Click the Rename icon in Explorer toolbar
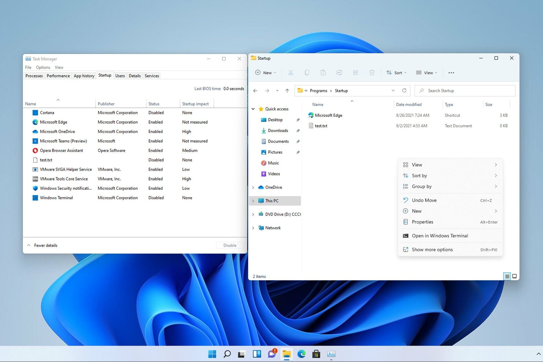This screenshot has height=362, width=543. (x=339, y=73)
